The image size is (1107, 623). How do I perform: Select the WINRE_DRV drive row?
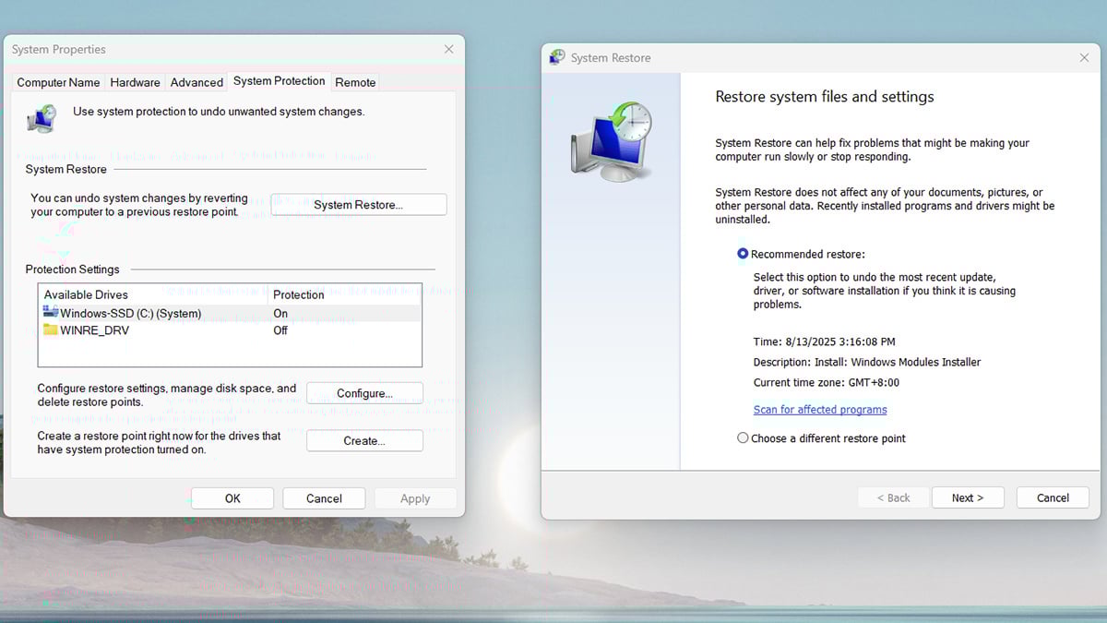(x=230, y=330)
